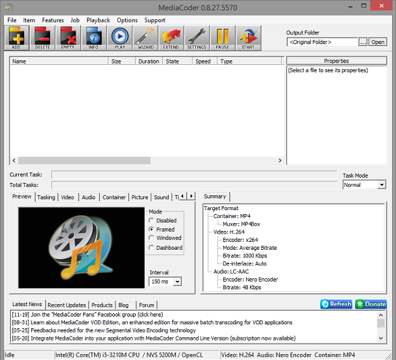Switch to the Sound tab
Screen dimensions: 396x360
point(162,197)
